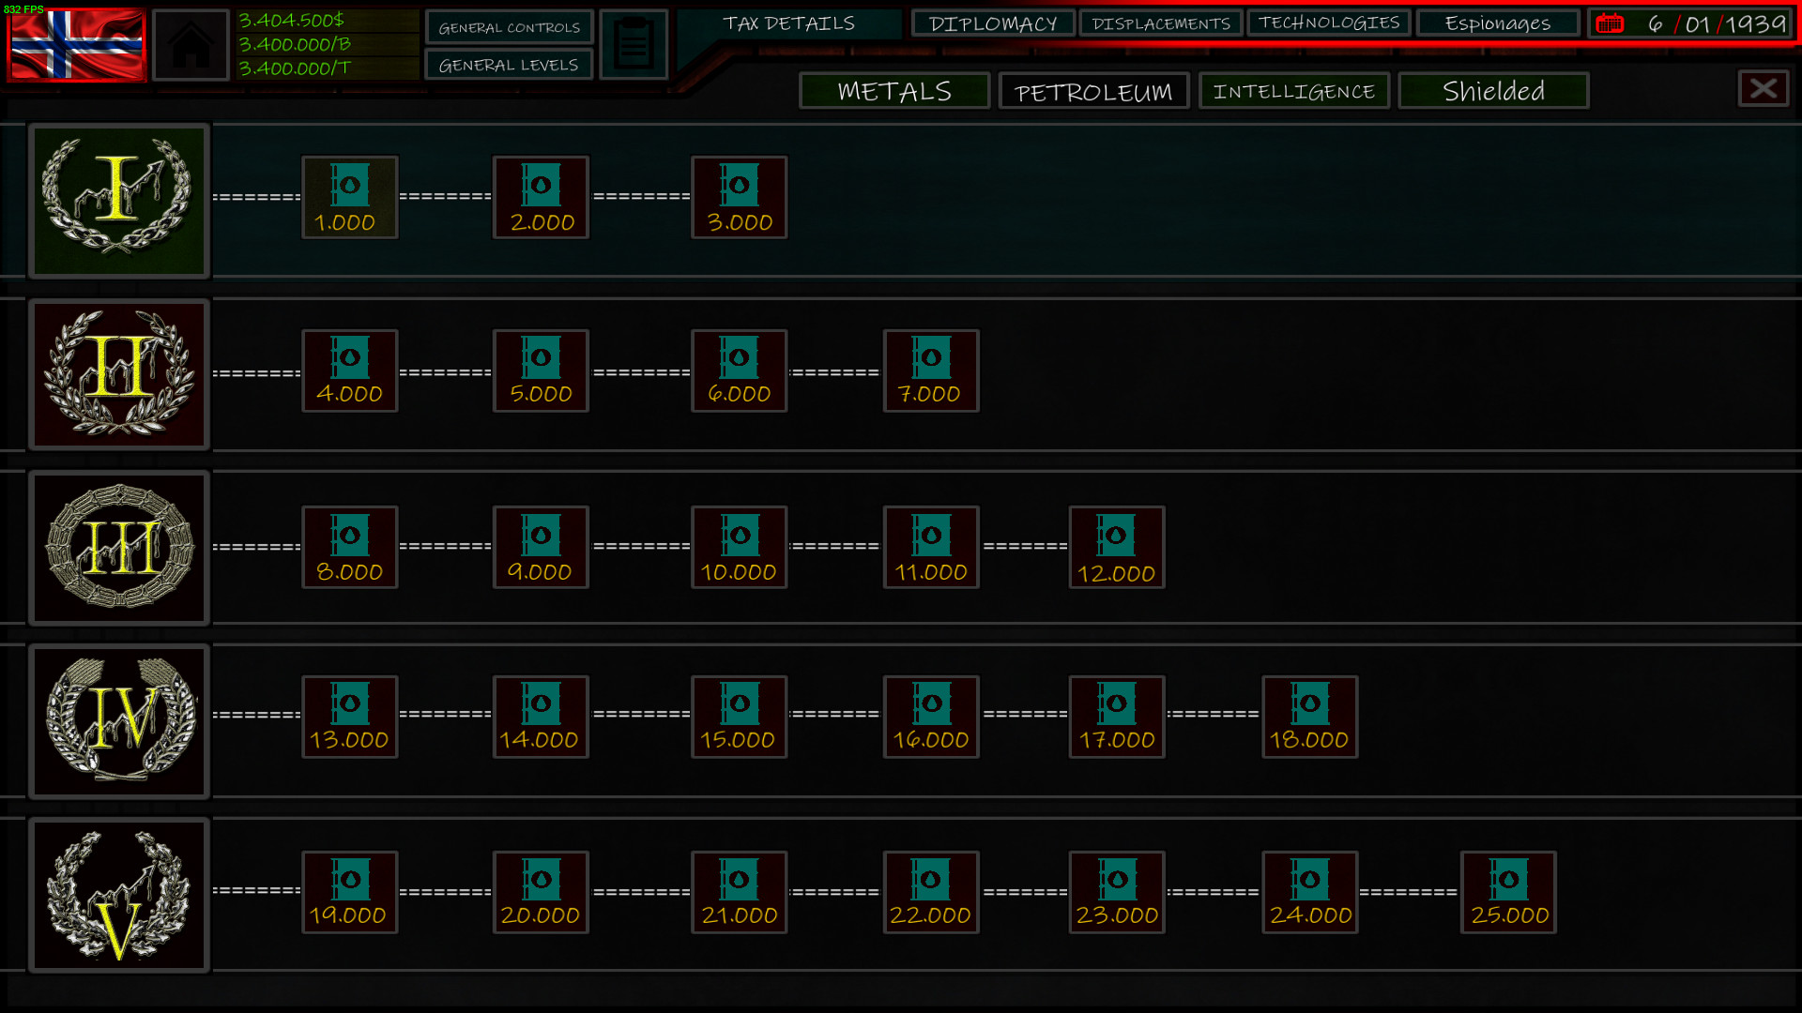Open the Shielded view
1802x1013 pixels.
click(x=1492, y=91)
